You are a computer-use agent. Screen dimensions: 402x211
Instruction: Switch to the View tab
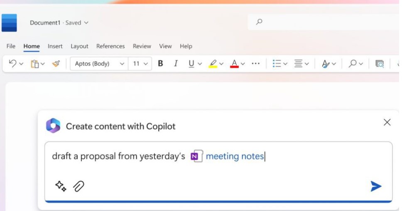click(x=165, y=46)
